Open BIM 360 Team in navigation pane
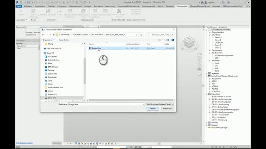 coord(52,67)
